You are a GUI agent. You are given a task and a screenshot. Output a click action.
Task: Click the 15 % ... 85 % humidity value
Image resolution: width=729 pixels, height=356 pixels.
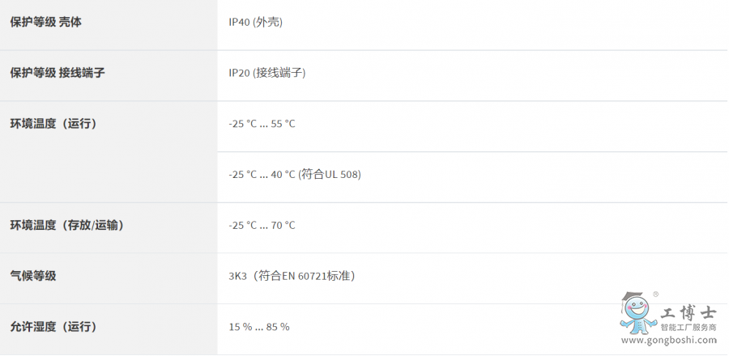pyautogui.click(x=259, y=327)
